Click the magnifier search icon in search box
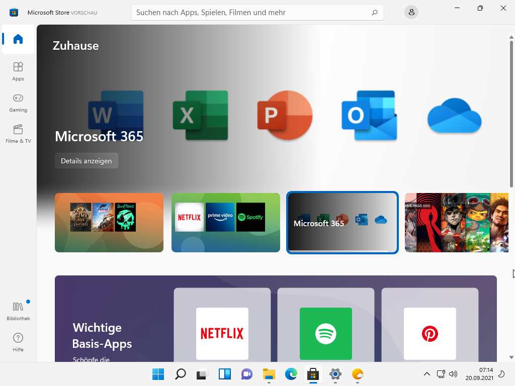Screen dimensions: 515x386 tap(375, 13)
